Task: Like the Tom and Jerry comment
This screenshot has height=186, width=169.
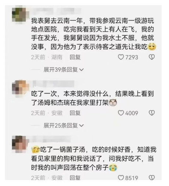Action: 121,113
